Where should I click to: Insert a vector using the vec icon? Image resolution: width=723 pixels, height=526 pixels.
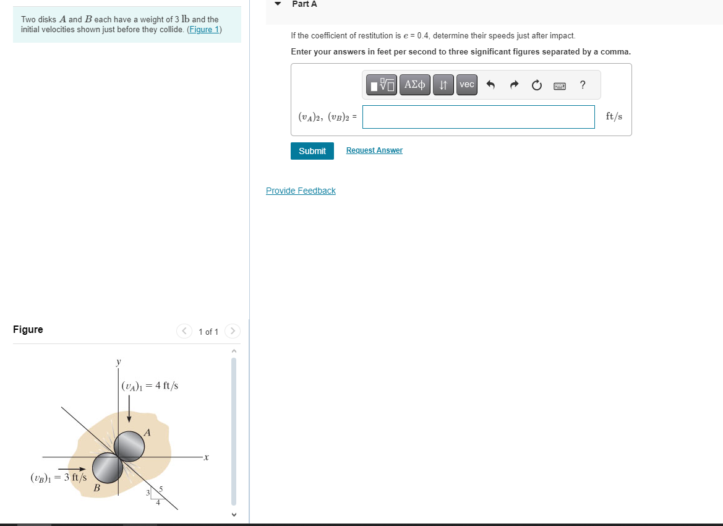click(466, 85)
